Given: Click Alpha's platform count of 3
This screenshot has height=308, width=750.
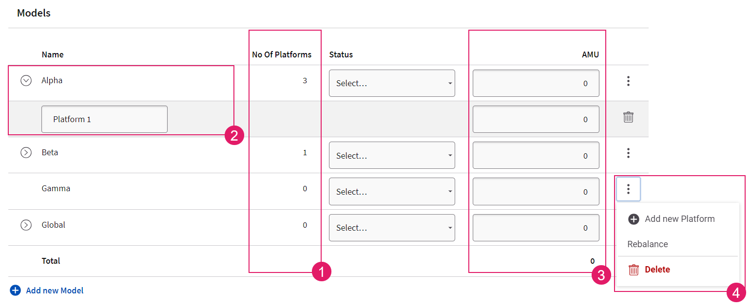Looking at the screenshot, I should coord(305,81).
